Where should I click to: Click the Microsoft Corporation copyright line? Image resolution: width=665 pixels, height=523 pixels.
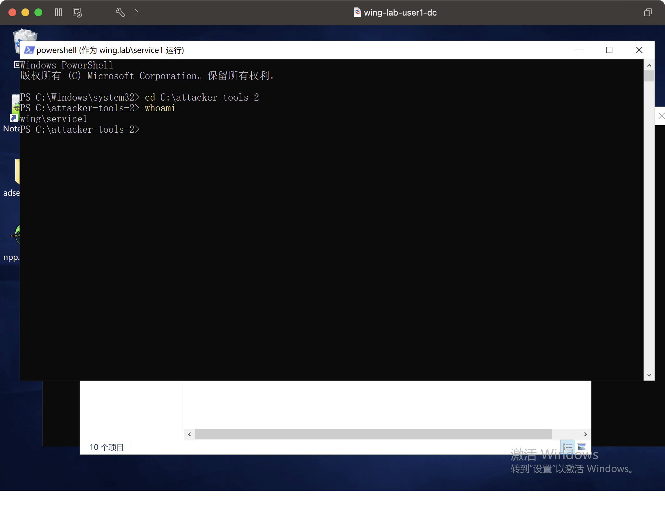(148, 76)
